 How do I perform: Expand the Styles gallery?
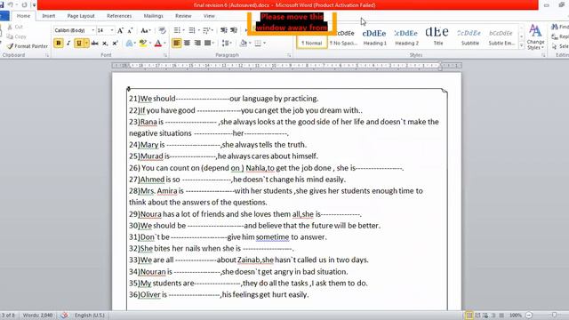[522, 46]
